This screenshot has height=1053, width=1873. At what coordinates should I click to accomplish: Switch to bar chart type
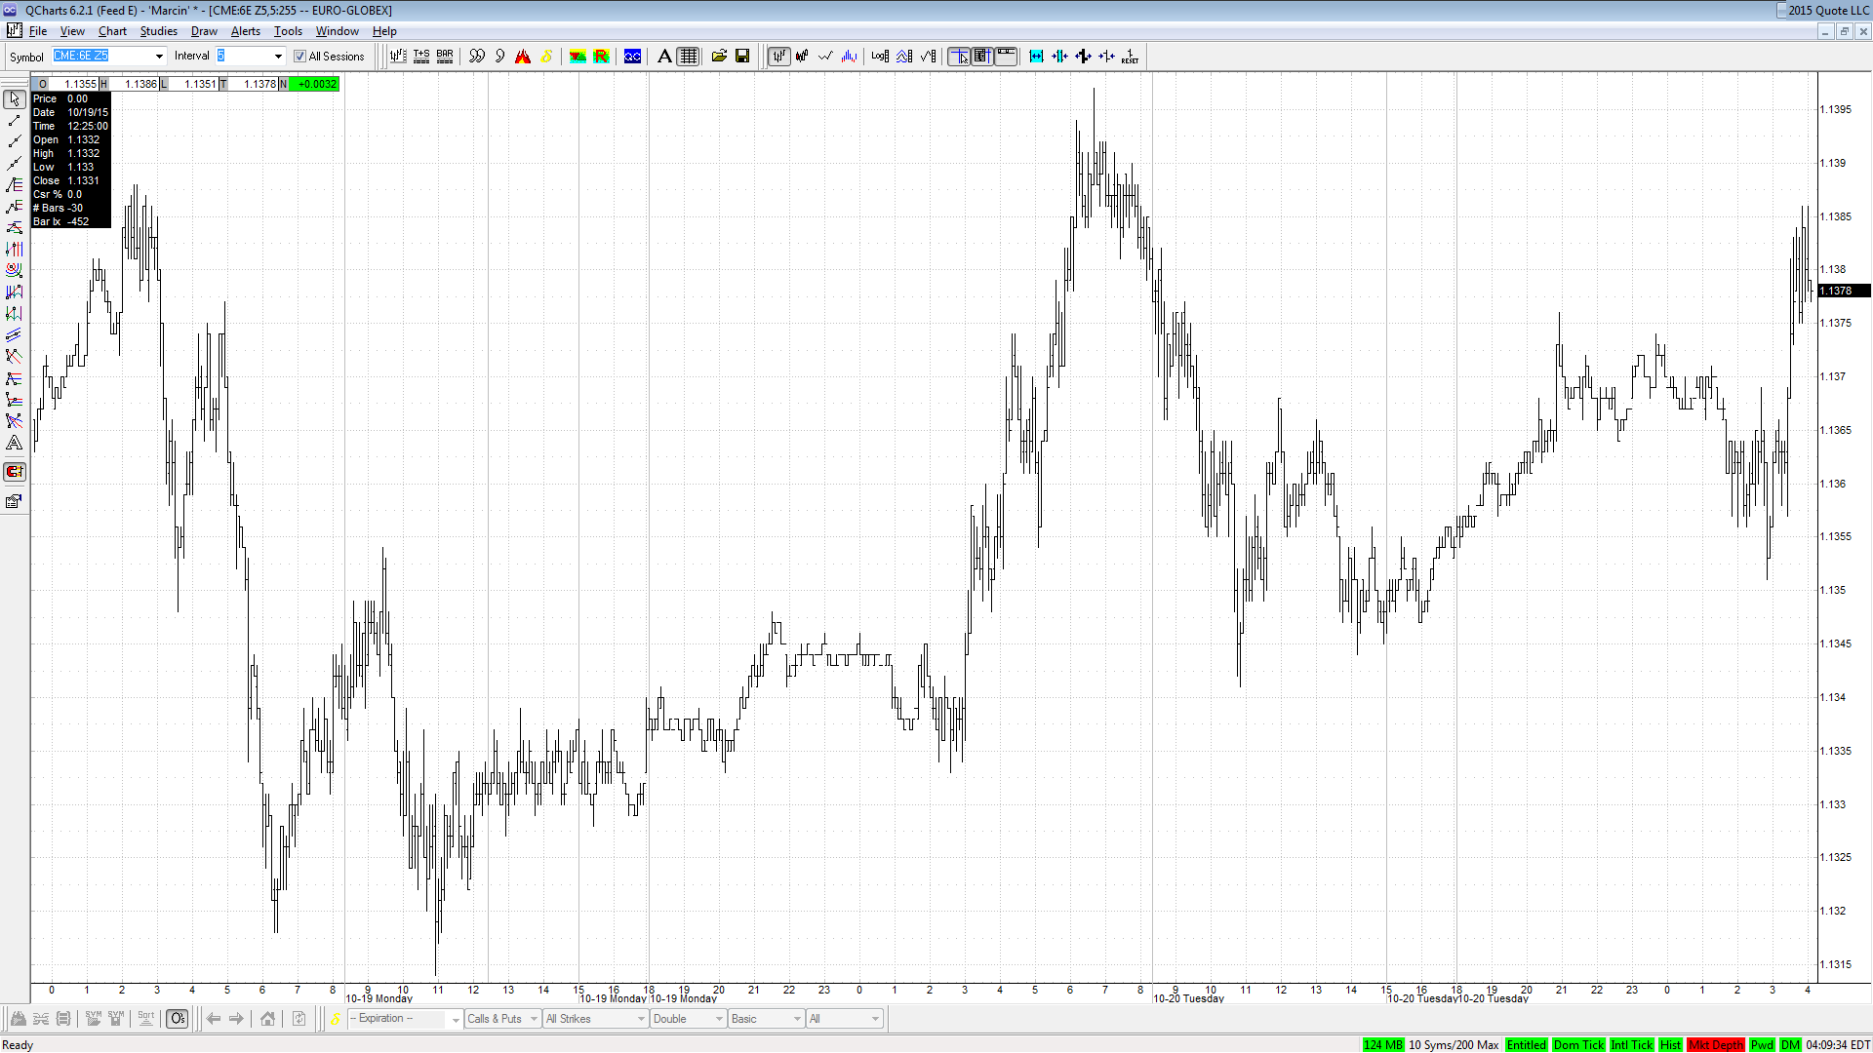pos(778,57)
